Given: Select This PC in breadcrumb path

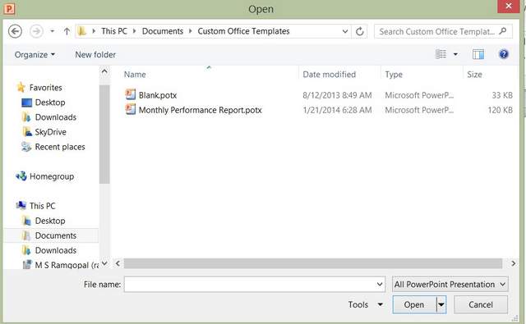Looking at the screenshot, I should [114, 31].
